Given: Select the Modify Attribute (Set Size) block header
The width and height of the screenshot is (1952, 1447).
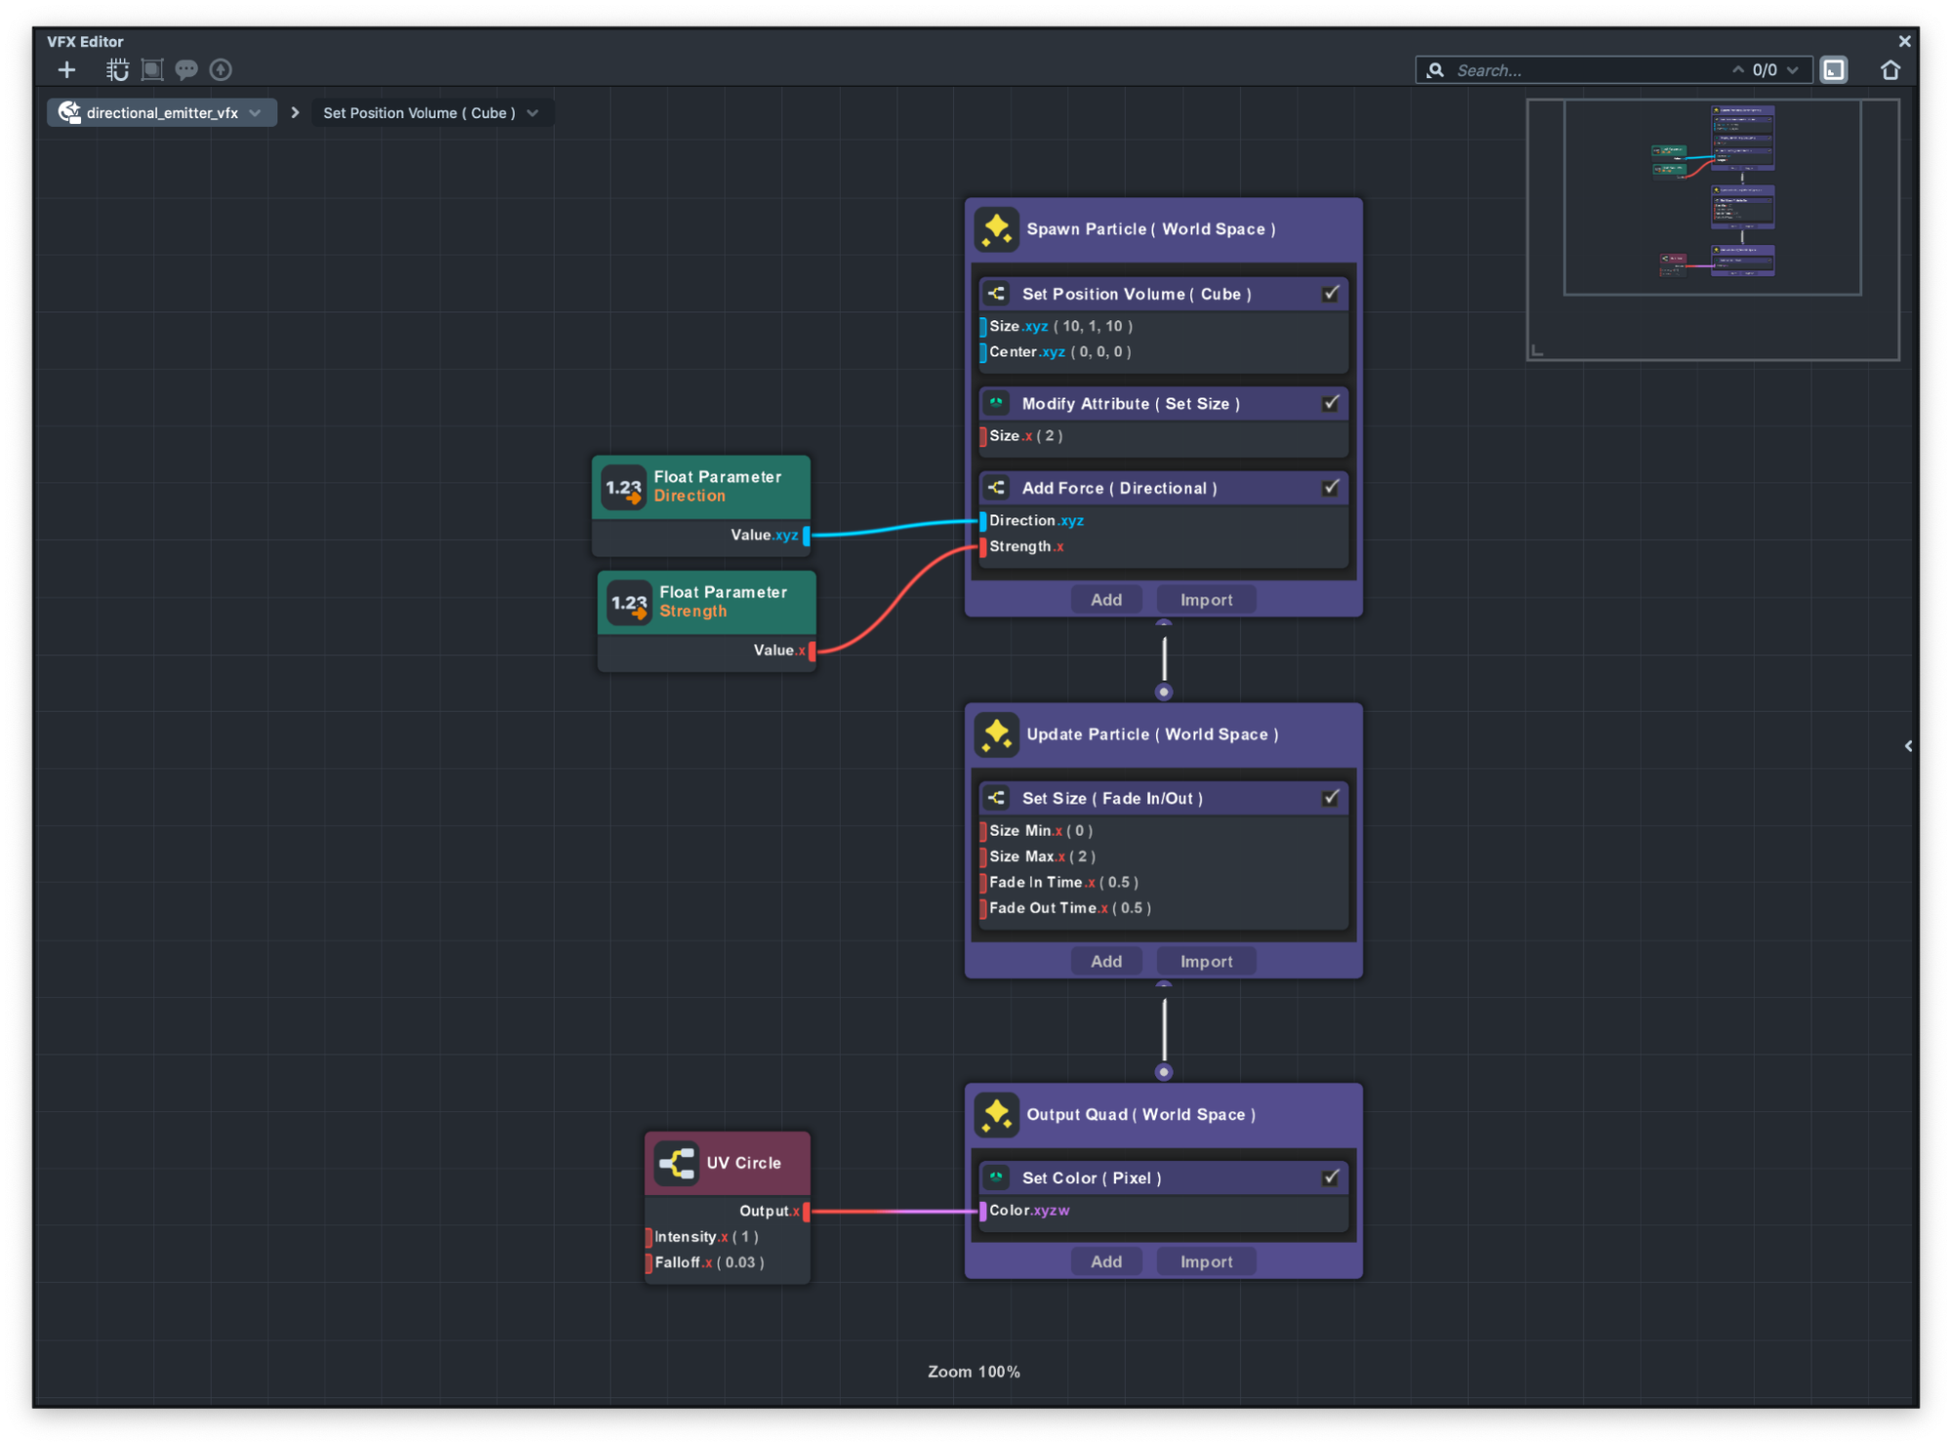Looking at the screenshot, I should pyautogui.click(x=1130, y=403).
